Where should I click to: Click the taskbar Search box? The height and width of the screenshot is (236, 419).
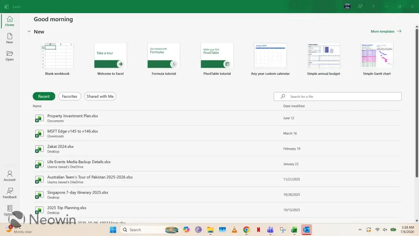coord(150,230)
